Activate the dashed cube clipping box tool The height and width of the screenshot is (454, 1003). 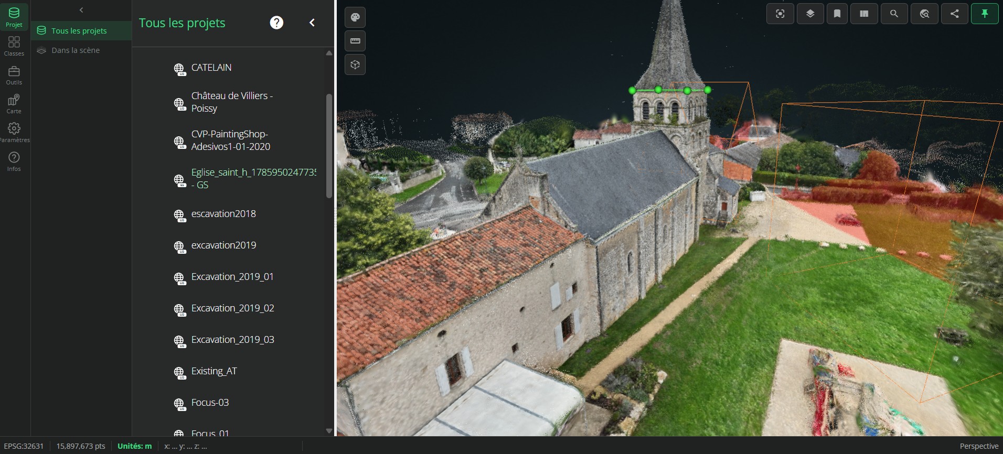[x=355, y=64]
